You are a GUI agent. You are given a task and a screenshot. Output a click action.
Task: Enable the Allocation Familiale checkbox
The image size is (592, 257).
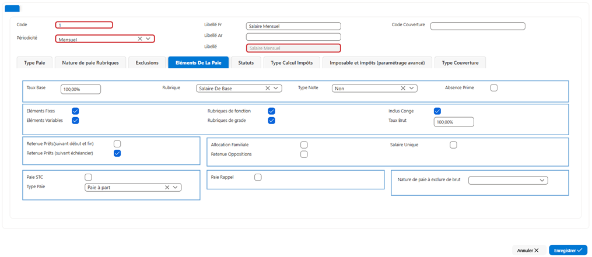(304, 145)
